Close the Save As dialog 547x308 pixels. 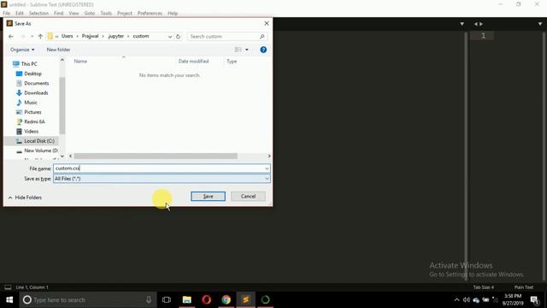(x=267, y=23)
